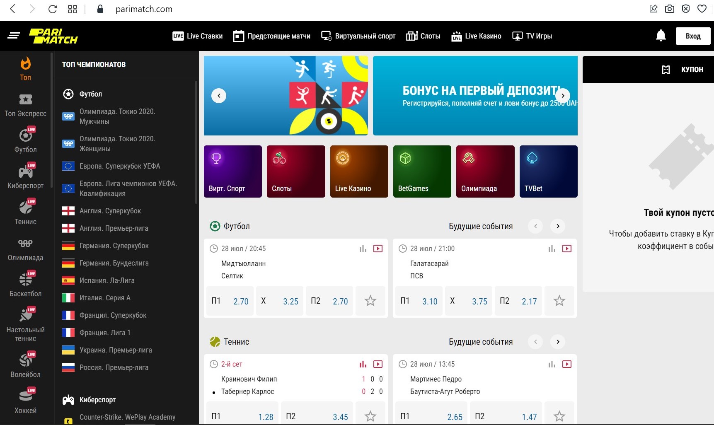Open Волейбол in the sidebar
Screen dimensions: 714x425
[x=26, y=366]
